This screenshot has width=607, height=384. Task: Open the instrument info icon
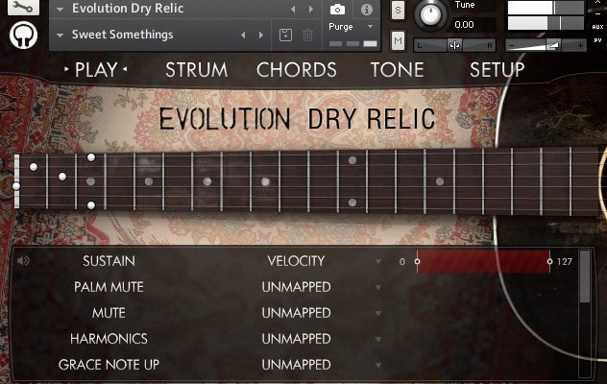click(x=366, y=10)
